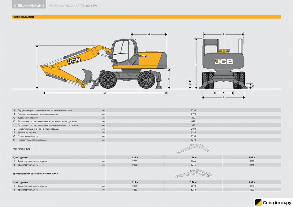Select the 3195 cab height value
The height and width of the screenshot is (207, 293).
193,132
